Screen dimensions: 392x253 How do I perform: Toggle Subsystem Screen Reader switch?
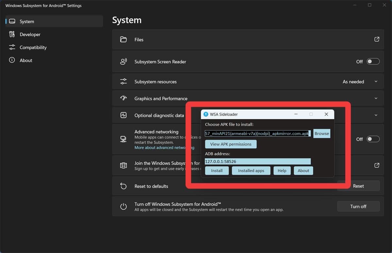click(x=373, y=62)
